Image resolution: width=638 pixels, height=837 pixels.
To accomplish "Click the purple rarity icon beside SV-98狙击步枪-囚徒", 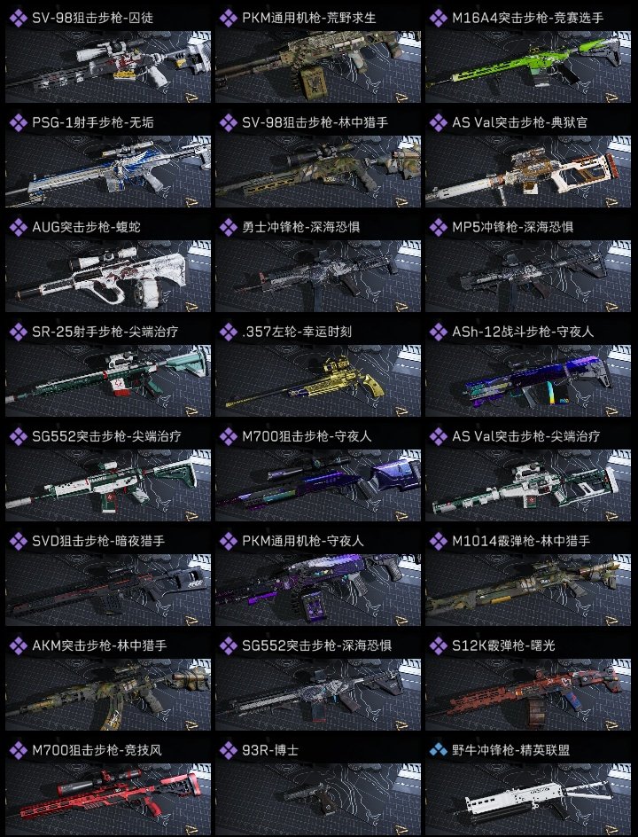I will pos(18,18).
